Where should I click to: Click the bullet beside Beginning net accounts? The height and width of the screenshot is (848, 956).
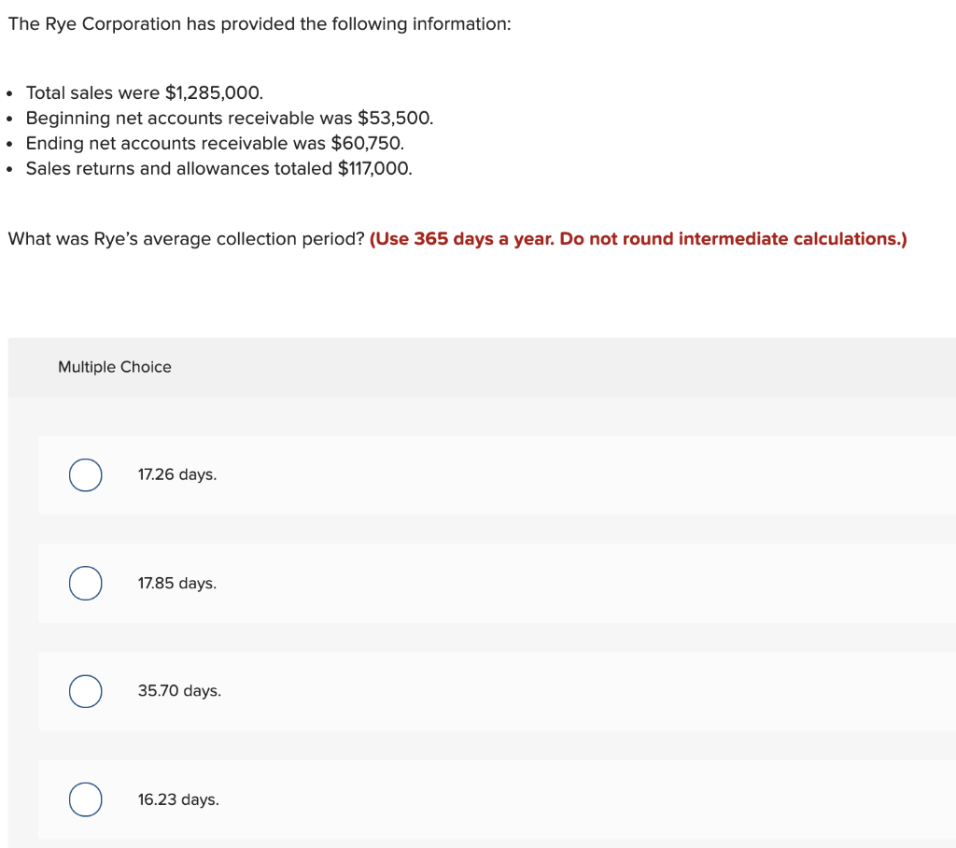tap(9, 119)
